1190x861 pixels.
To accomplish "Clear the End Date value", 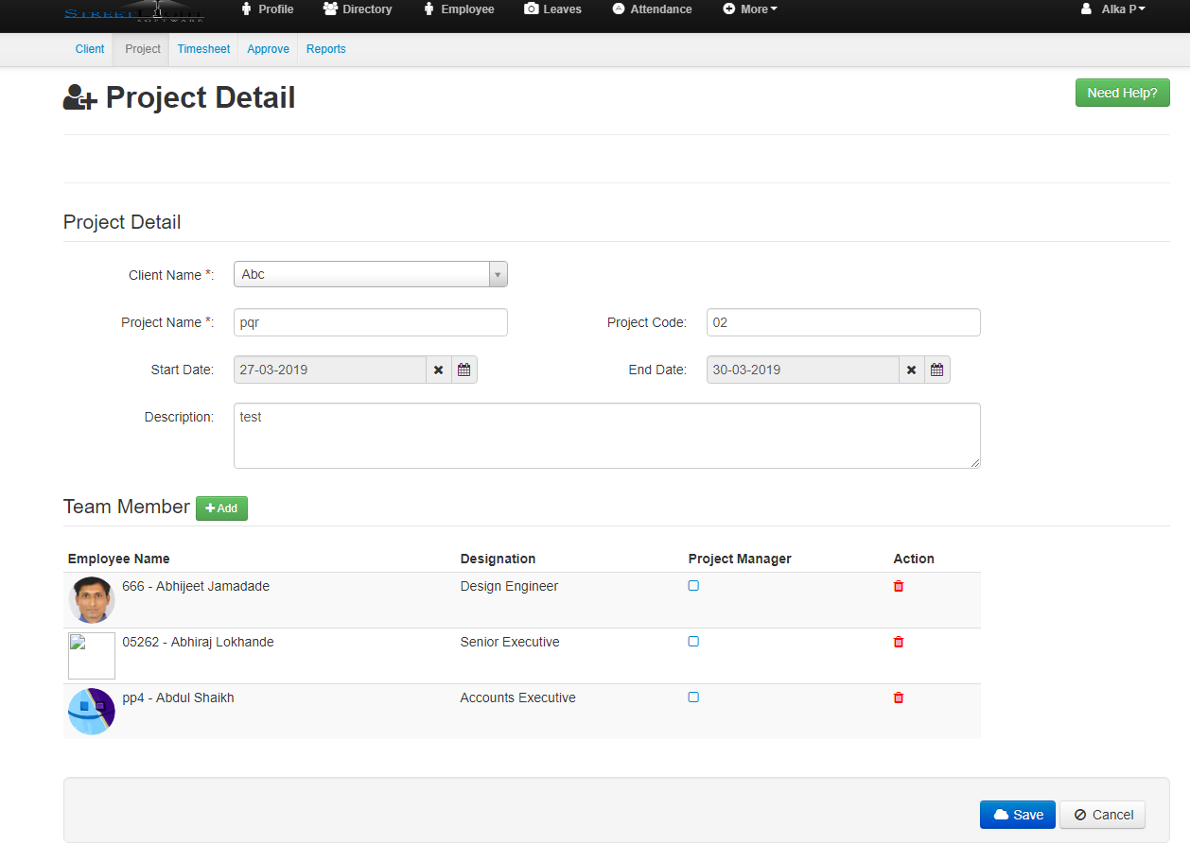I will 911,370.
